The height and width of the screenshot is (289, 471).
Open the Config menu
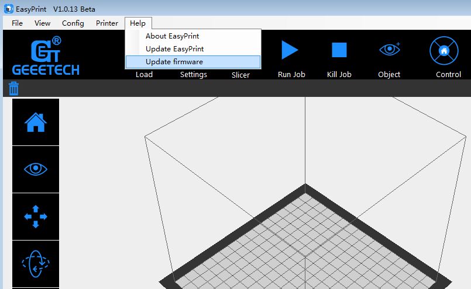click(x=73, y=23)
